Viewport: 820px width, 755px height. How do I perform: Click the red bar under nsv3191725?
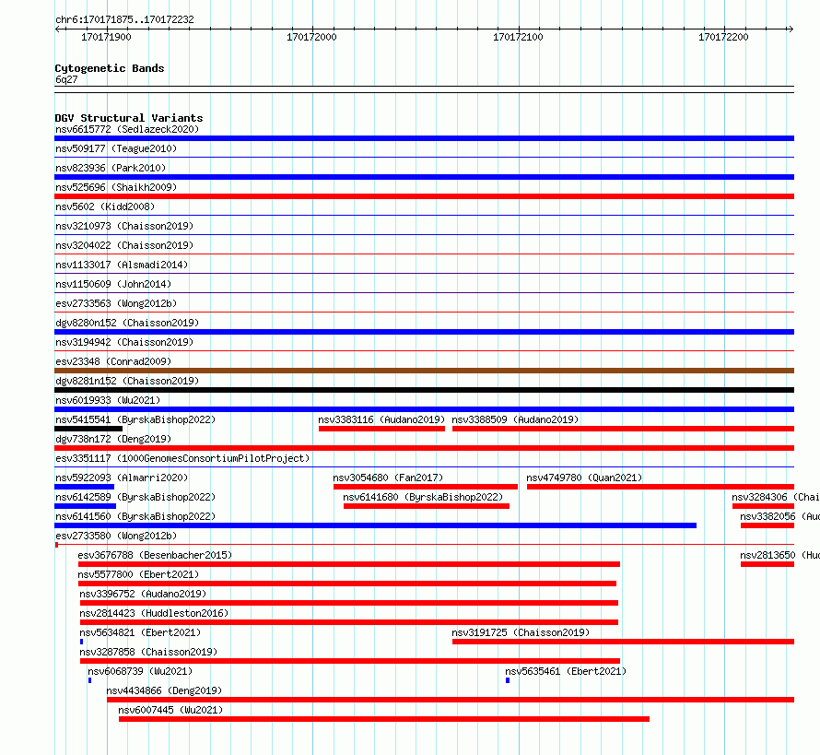(x=624, y=642)
